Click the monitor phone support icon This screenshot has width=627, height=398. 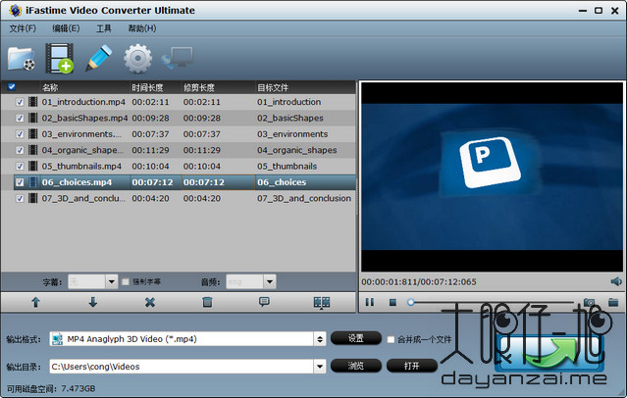178,58
